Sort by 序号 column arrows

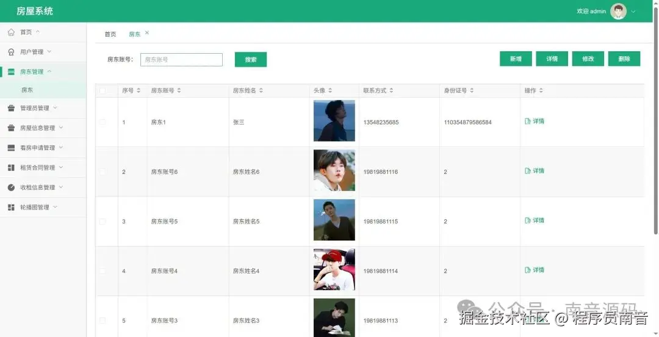[x=139, y=90]
